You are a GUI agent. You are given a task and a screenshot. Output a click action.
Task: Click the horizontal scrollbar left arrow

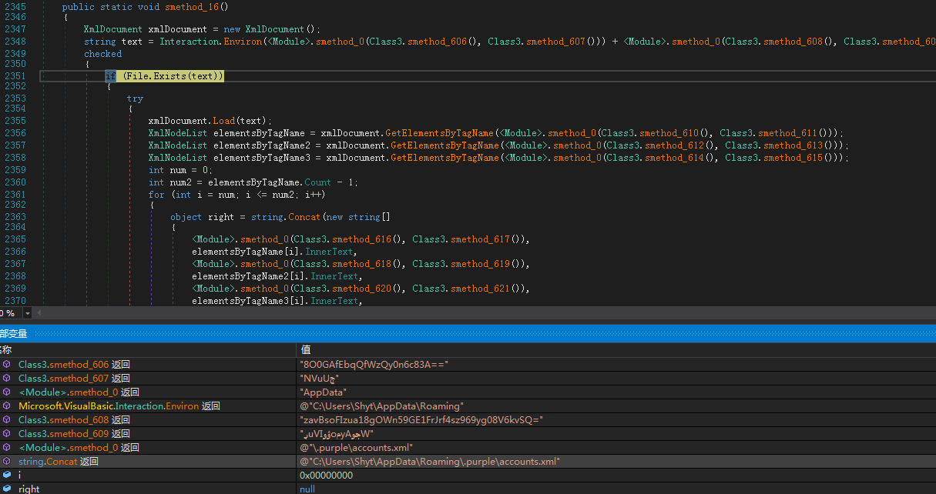point(40,314)
